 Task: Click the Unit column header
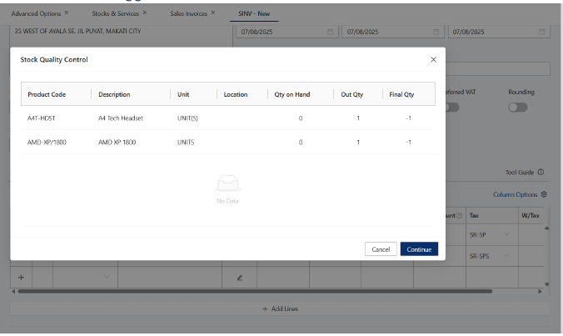click(x=183, y=94)
